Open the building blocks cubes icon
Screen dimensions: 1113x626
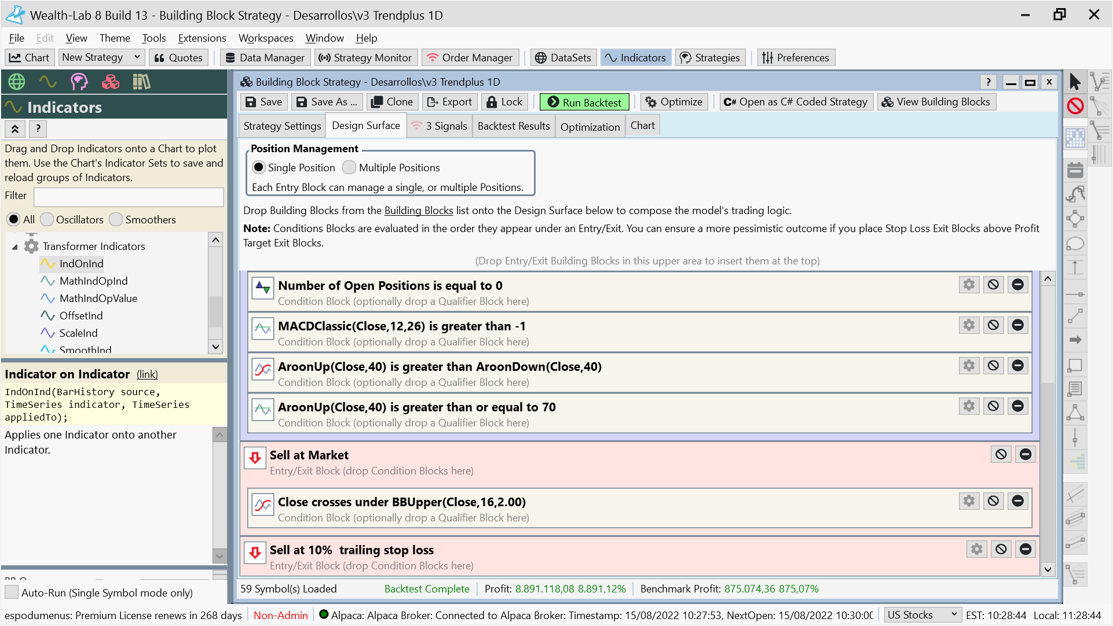click(x=110, y=82)
